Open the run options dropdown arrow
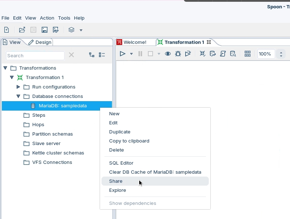Image resolution: width=290 pixels, height=219 pixels. pos(131,54)
